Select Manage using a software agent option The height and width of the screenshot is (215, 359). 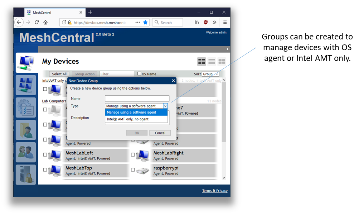(x=131, y=113)
